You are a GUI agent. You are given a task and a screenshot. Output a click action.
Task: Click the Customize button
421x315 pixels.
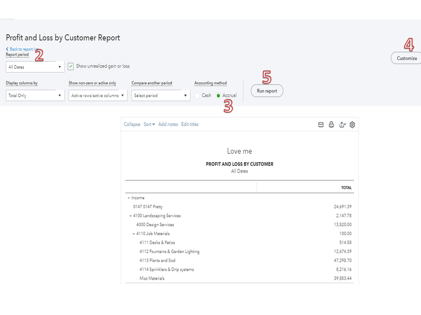[x=406, y=58]
